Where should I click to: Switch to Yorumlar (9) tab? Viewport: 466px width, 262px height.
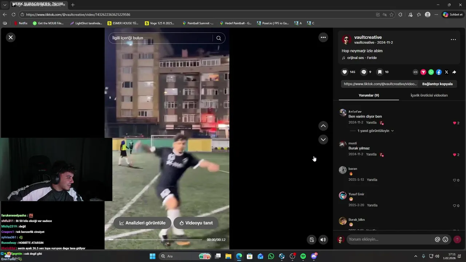(369, 95)
